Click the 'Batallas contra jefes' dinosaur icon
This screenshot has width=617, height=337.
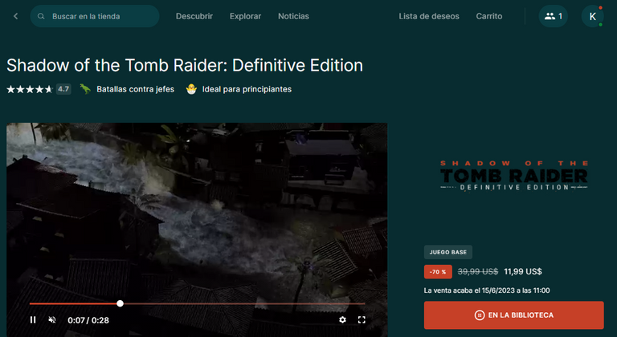pyautogui.click(x=85, y=89)
